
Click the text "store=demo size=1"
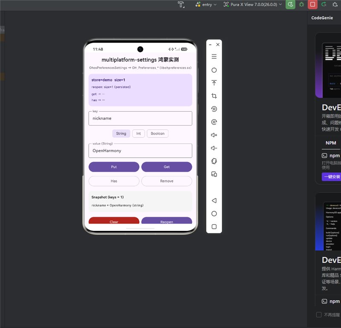point(108,80)
